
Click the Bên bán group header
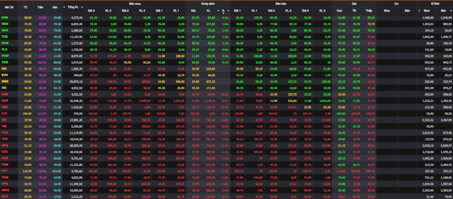pos(281,4)
